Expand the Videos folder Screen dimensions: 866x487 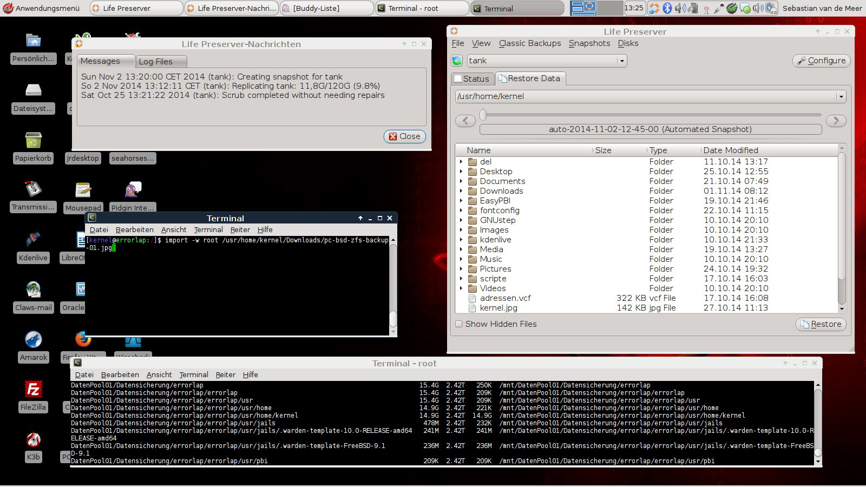click(461, 288)
